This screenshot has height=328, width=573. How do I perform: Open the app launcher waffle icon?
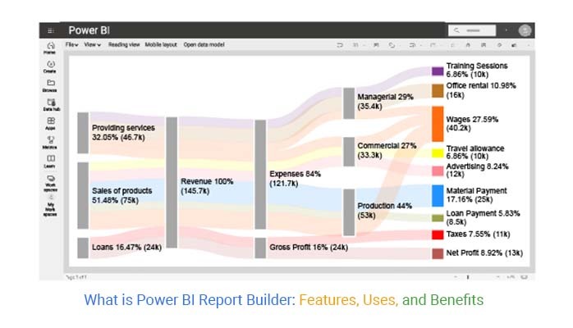coord(51,30)
